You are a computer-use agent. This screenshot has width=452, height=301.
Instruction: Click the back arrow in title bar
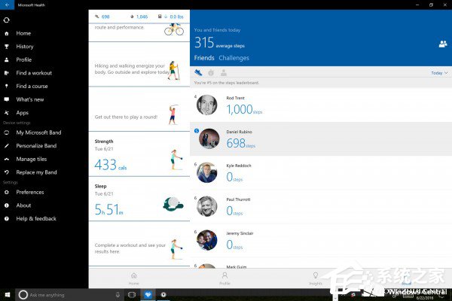(x=7, y=5)
